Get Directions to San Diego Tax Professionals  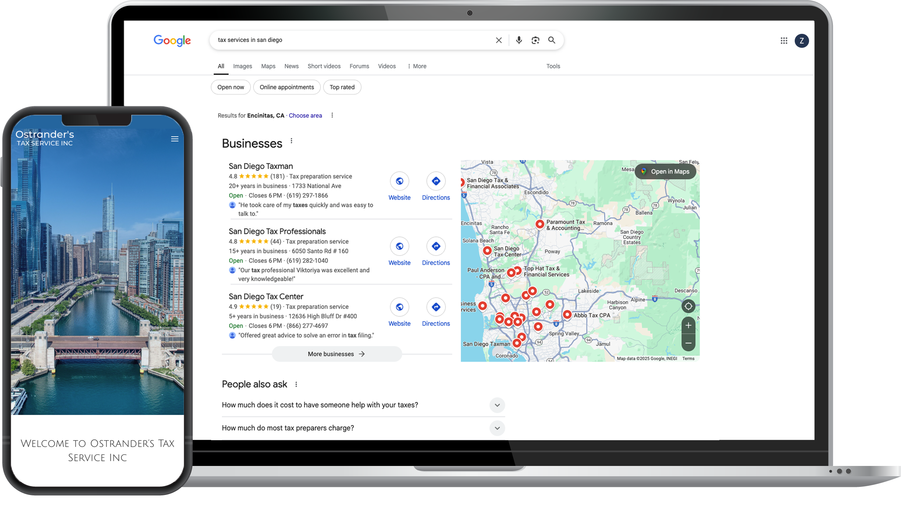(436, 246)
